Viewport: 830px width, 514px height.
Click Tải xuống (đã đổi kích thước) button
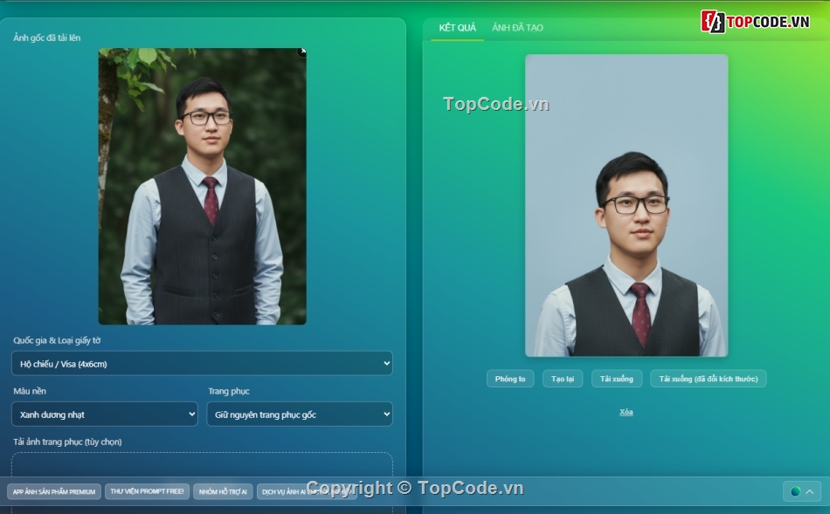(x=708, y=378)
